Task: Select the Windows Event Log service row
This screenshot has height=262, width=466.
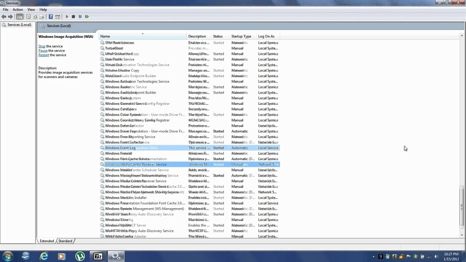Action: [x=189, y=148]
